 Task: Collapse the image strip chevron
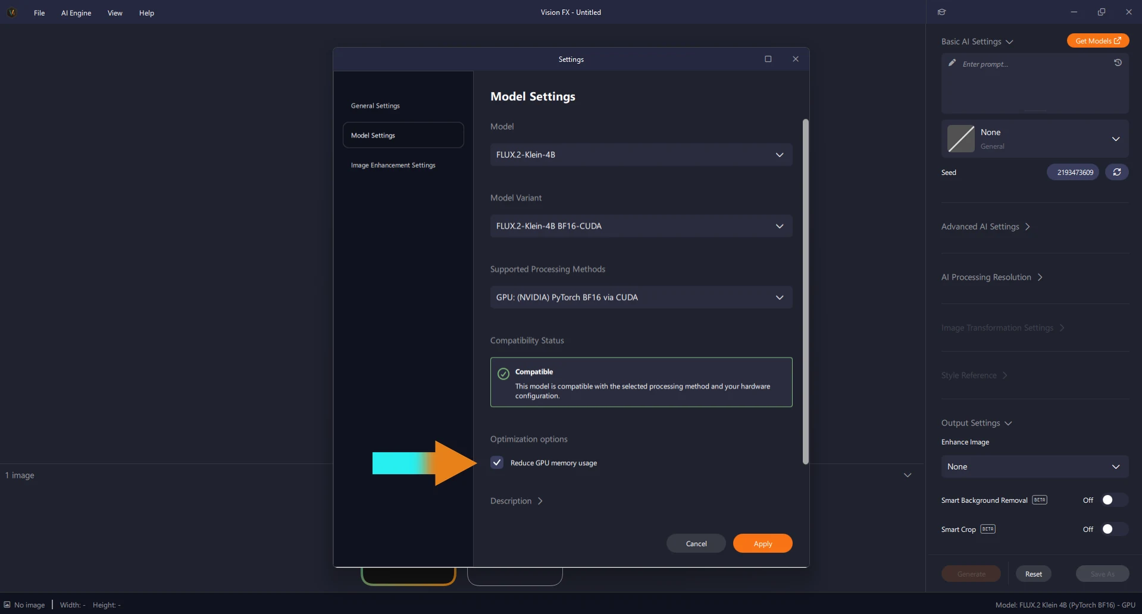coord(907,475)
